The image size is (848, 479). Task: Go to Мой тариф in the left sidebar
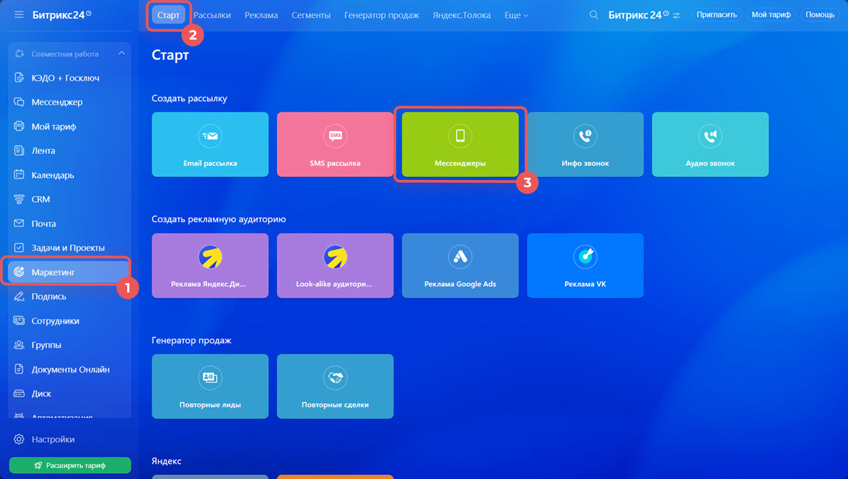tap(70, 126)
